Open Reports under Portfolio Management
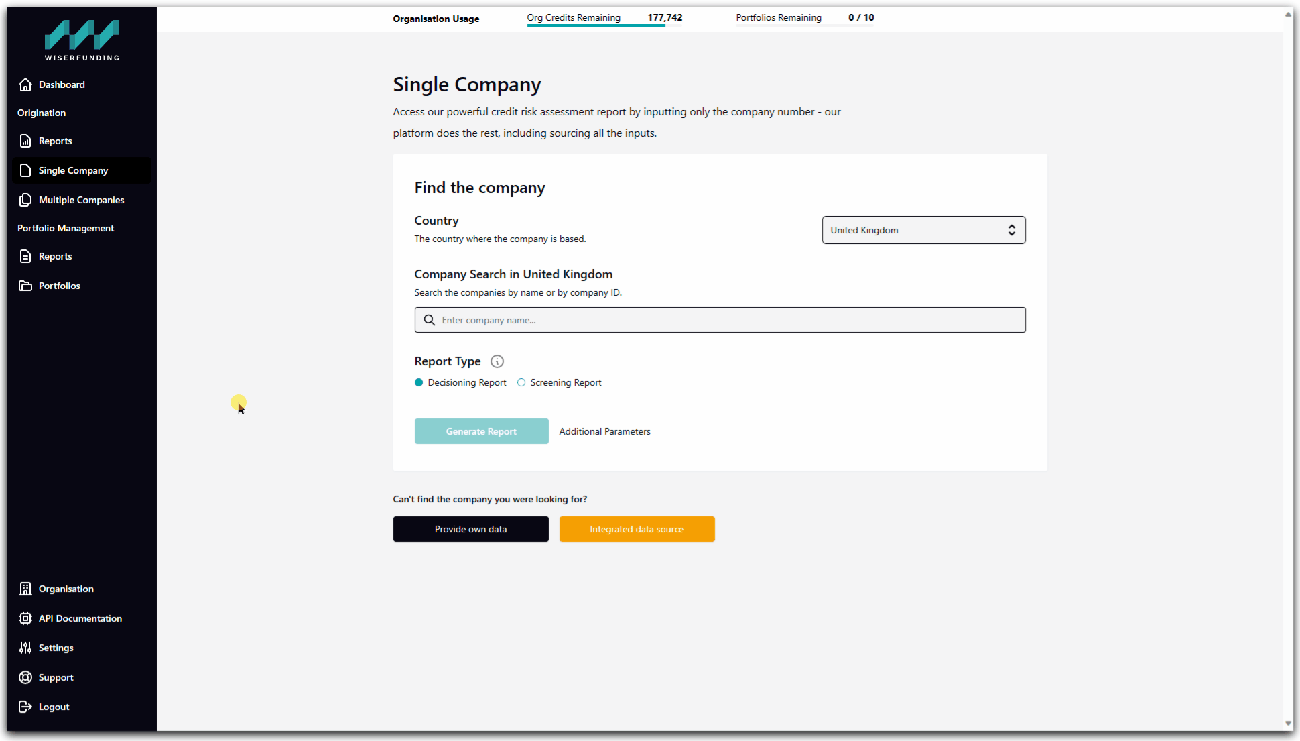1300x741 pixels. click(x=82, y=256)
